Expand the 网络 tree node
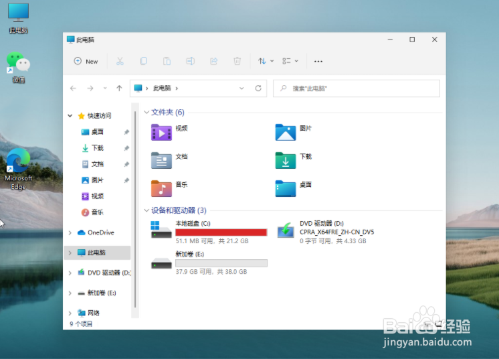This screenshot has height=359, width=499. click(x=70, y=313)
